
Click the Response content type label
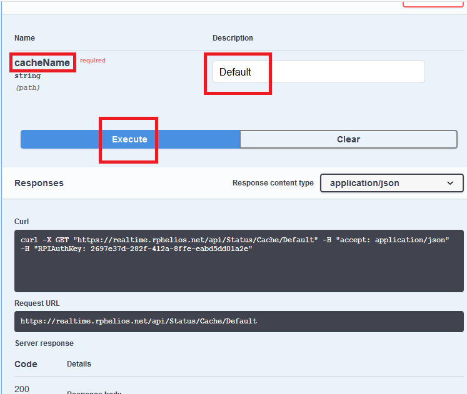[x=273, y=183]
